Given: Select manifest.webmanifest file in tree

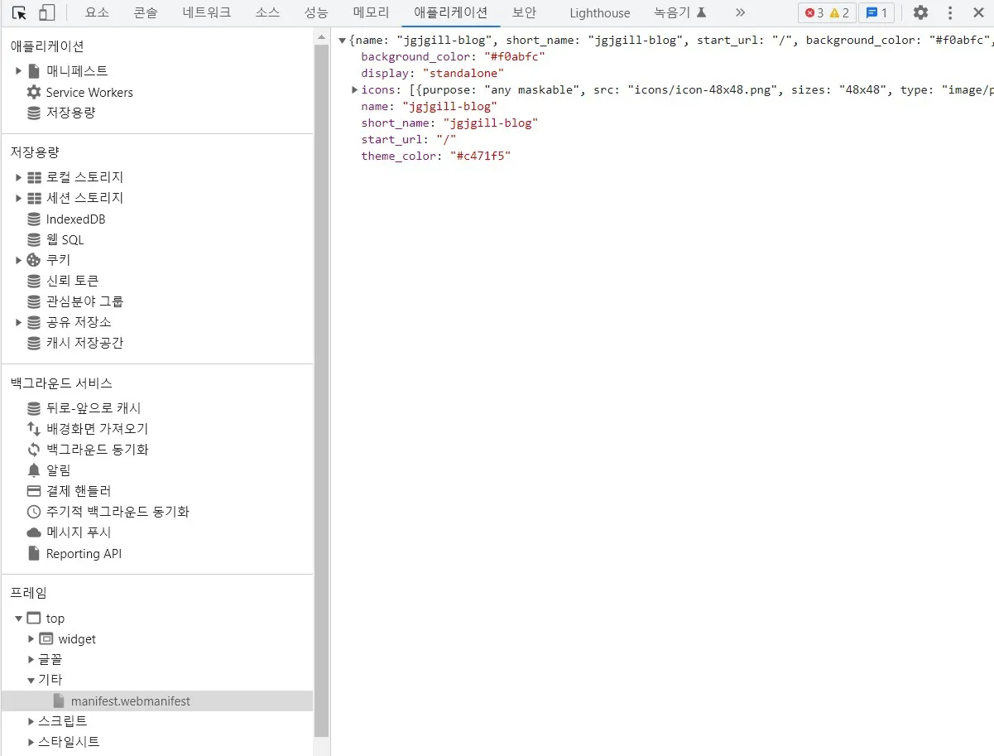Looking at the screenshot, I should tap(130, 701).
